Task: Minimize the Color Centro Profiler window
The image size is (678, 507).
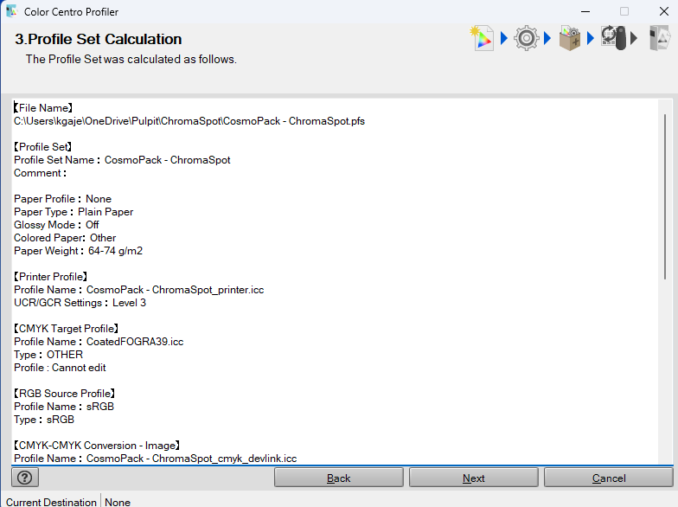Action: 585,12
